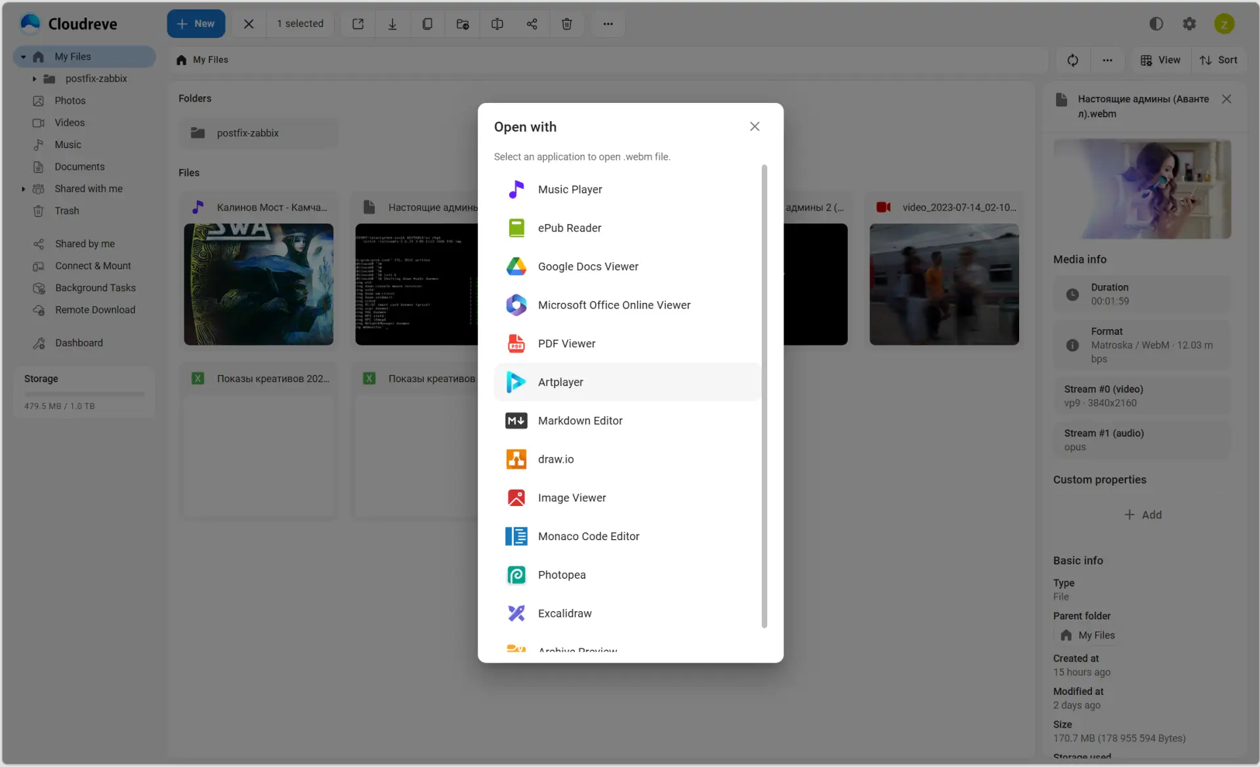Click the Cloudreve logo
The image size is (1260, 767).
coord(69,24)
